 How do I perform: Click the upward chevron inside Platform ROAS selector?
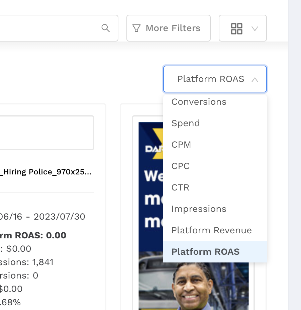(x=255, y=80)
